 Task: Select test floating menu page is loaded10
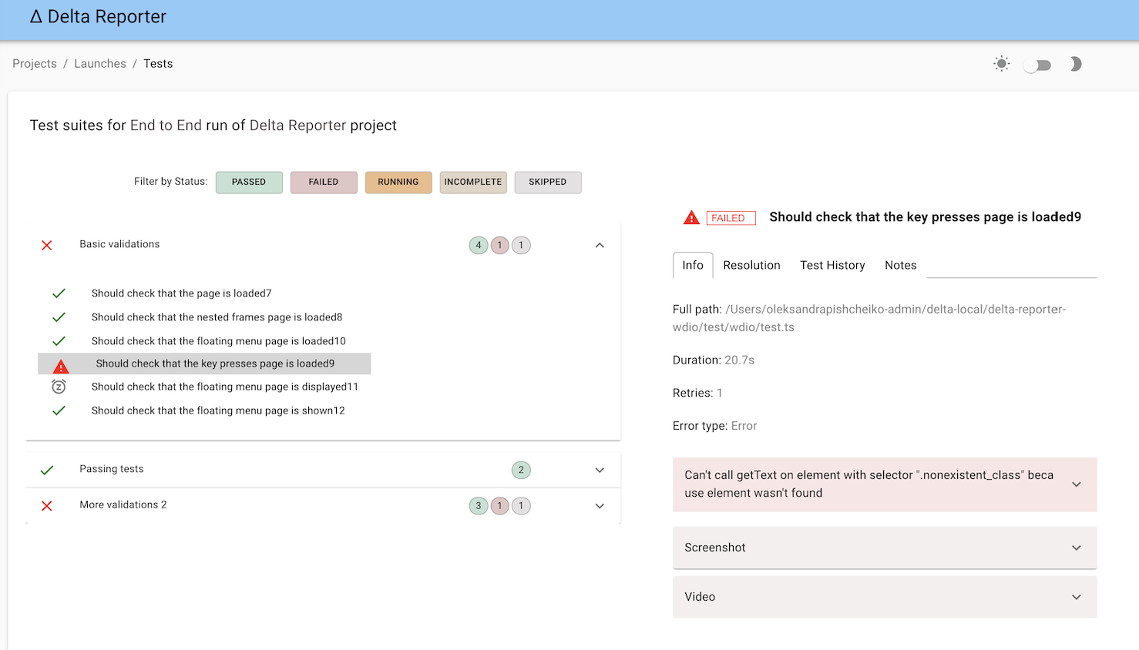[219, 341]
